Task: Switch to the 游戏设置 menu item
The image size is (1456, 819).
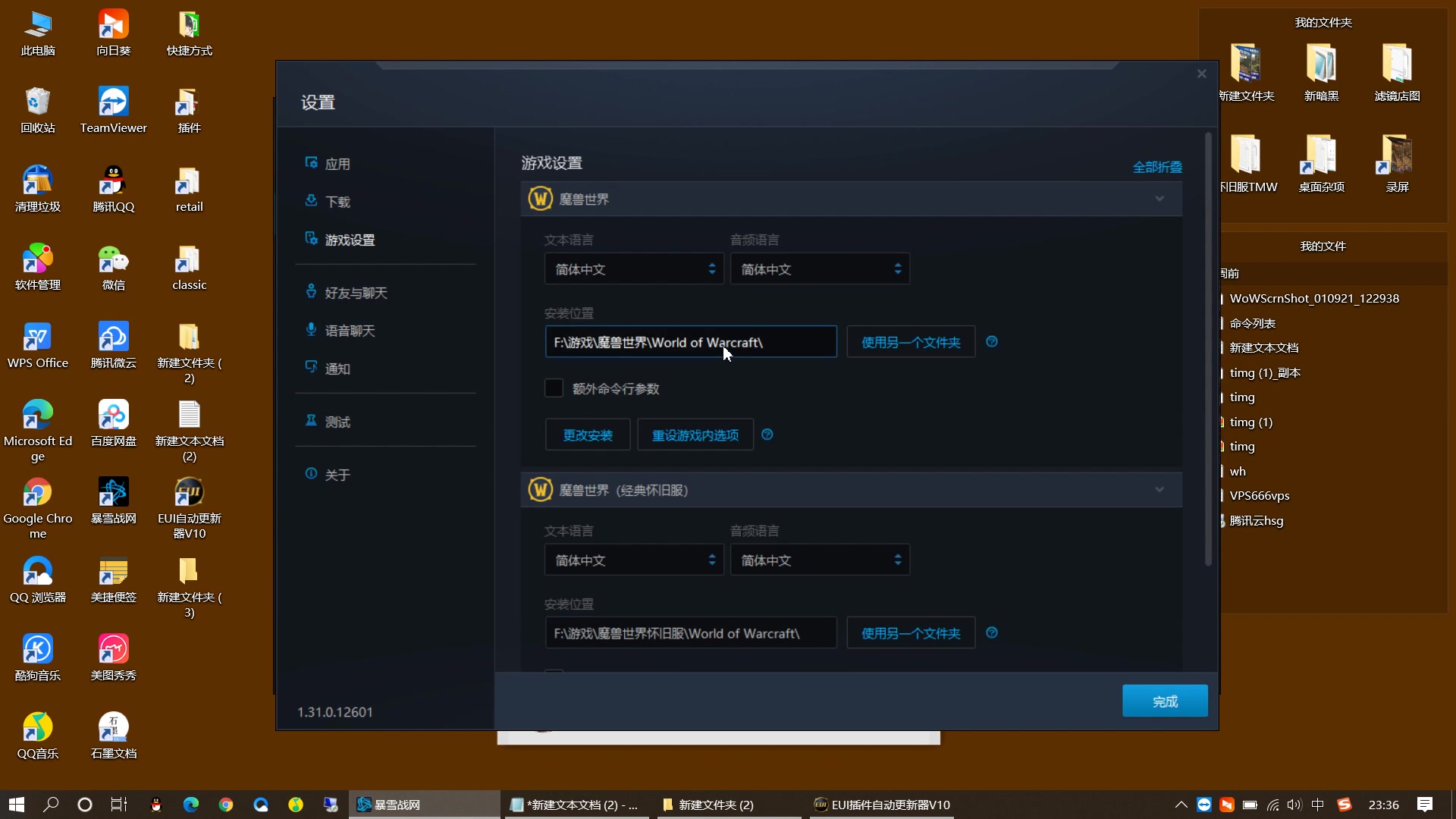Action: 350,239
